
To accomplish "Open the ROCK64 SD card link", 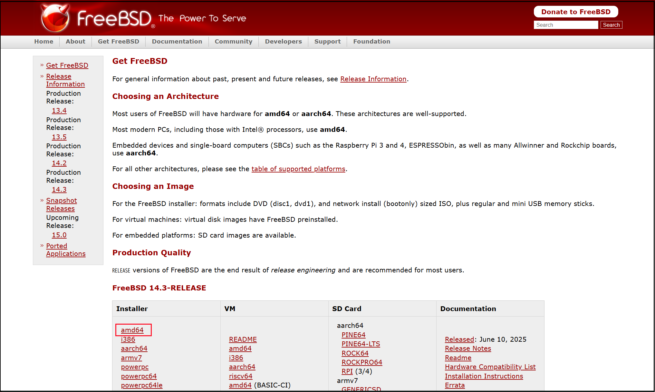I will (355, 353).
